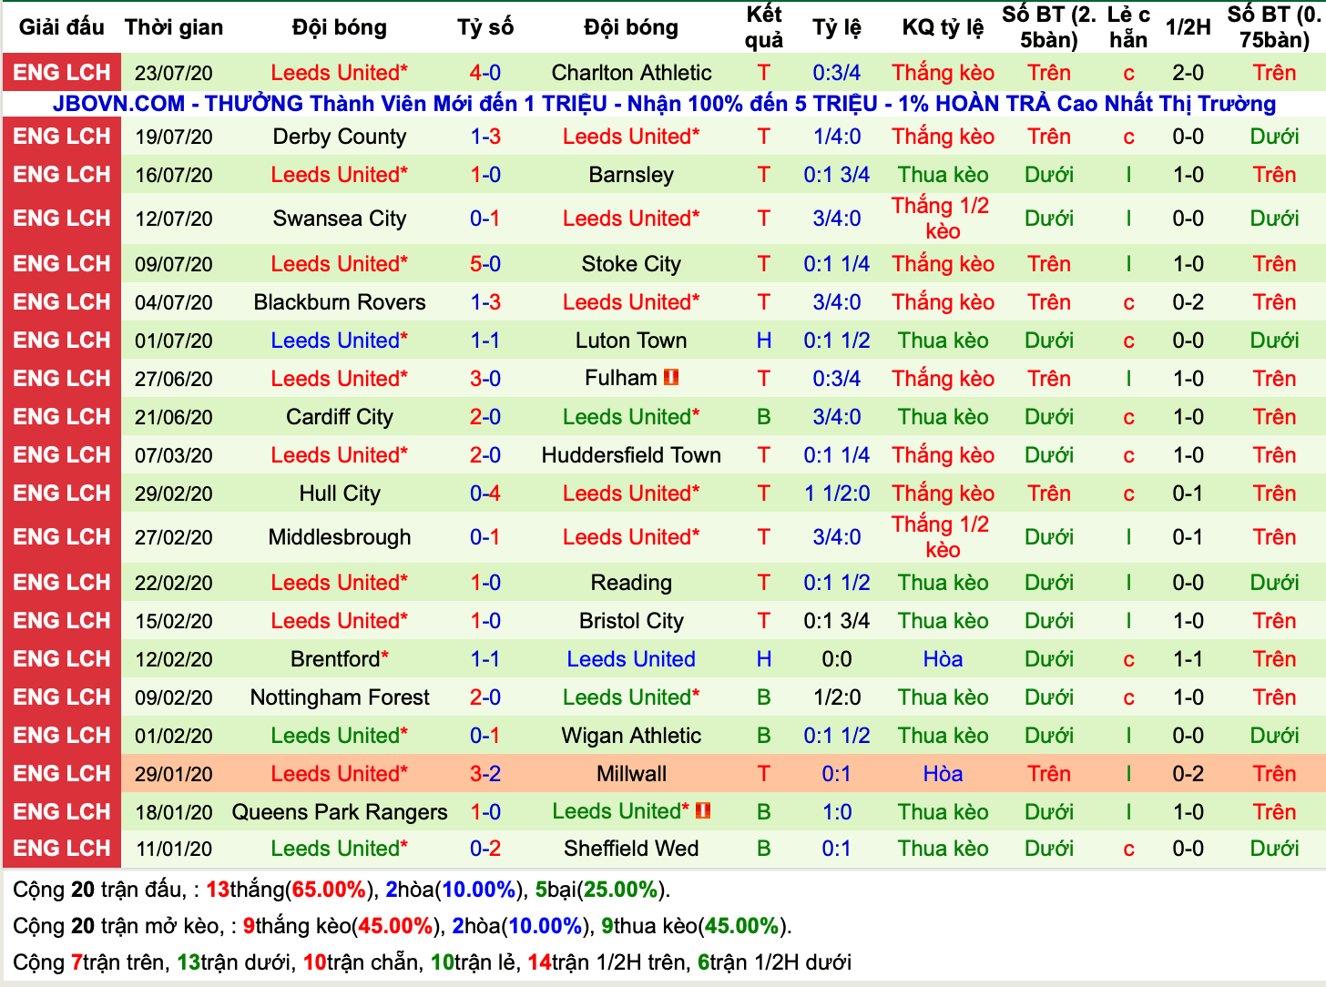Image resolution: width=1326 pixels, height=987 pixels.
Task: Click Luton Town team name
Action: coord(631,341)
